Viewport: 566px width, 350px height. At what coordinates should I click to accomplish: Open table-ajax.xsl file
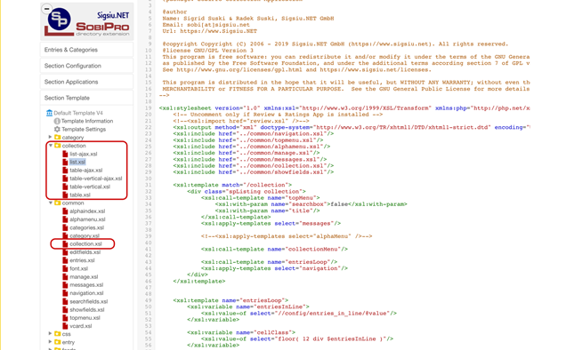(86, 171)
